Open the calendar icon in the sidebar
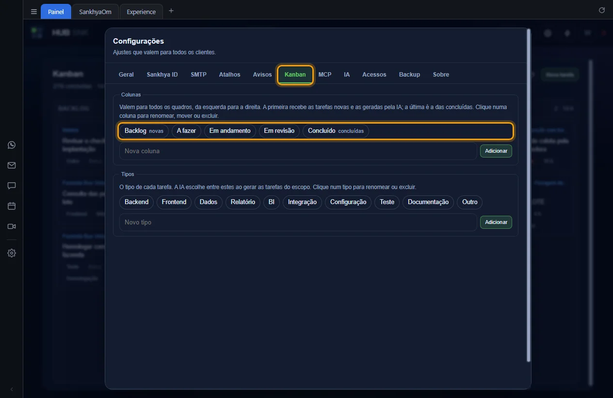Screen dimensions: 613x398 coord(12,206)
